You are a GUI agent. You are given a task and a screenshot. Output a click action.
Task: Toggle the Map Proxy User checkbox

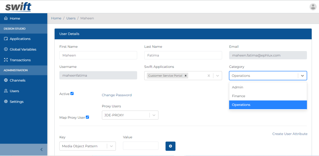click(88, 117)
